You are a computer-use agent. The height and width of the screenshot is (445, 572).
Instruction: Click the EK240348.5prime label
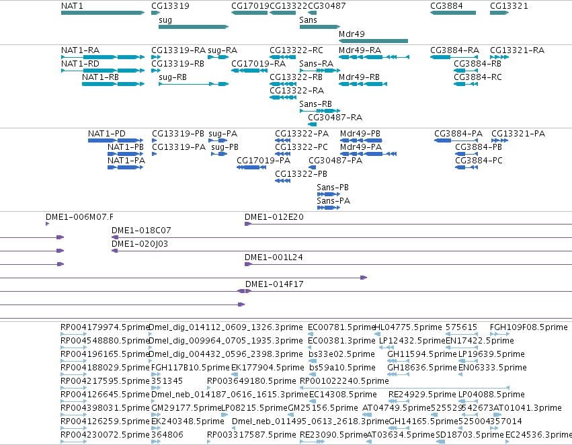188,421
